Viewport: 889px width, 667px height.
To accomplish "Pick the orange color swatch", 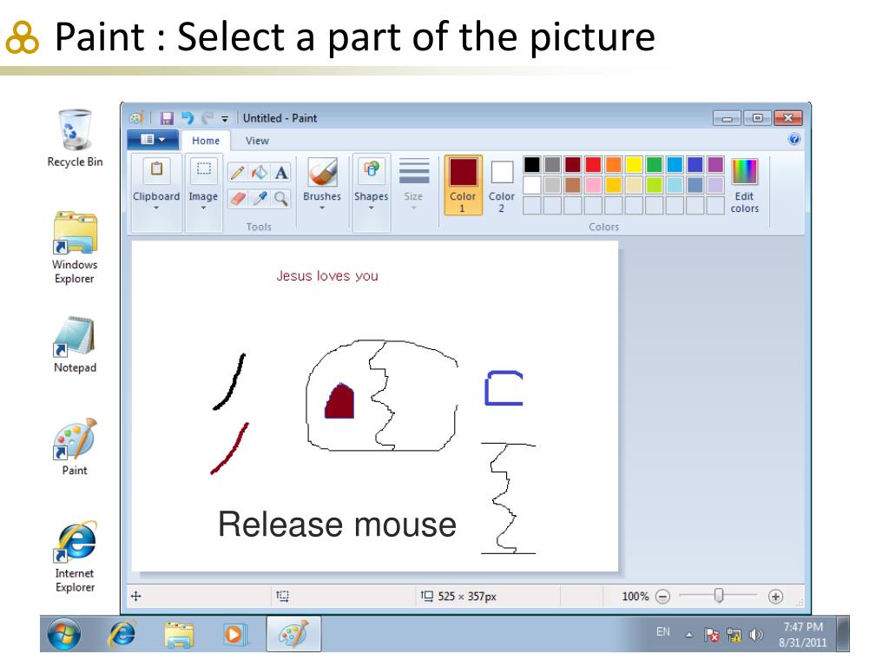I will (x=614, y=164).
